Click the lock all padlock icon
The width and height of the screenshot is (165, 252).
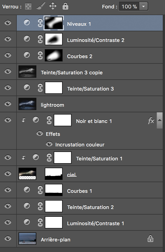(65, 6)
